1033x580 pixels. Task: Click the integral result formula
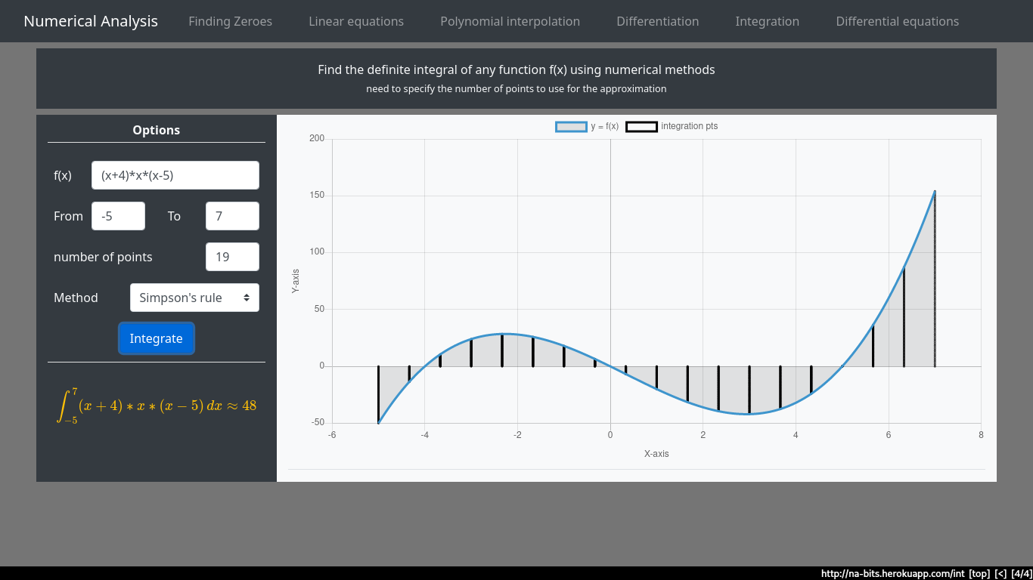point(157,406)
